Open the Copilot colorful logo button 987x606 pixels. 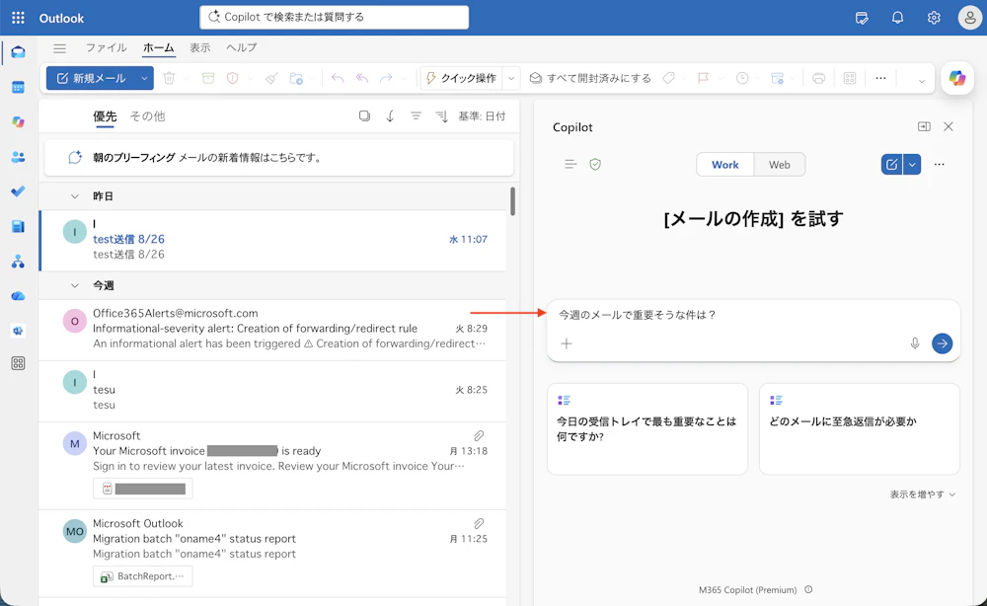(957, 78)
